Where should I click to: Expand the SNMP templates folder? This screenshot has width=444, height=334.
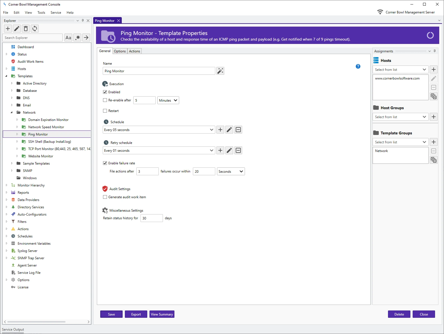click(x=12, y=171)
